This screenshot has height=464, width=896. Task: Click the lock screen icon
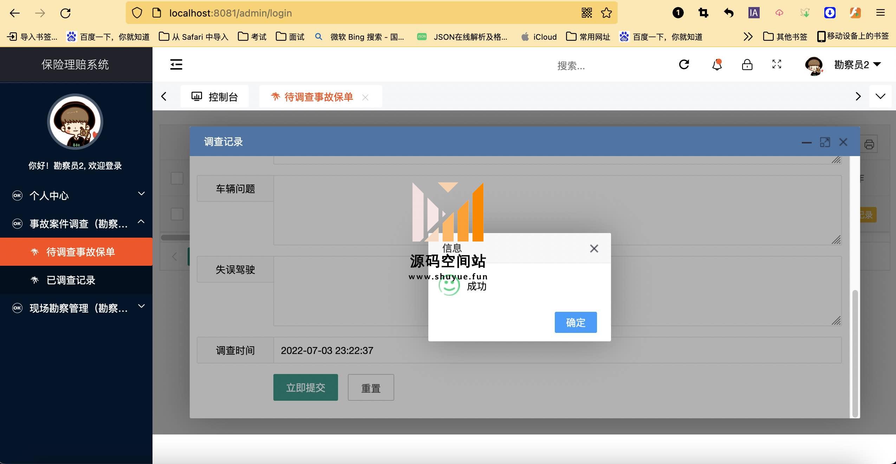[x=747, y=65]
